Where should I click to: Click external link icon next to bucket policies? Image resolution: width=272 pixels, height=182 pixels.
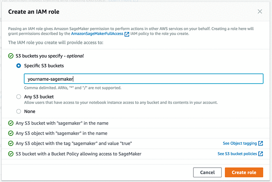click(x=261, y=154)
